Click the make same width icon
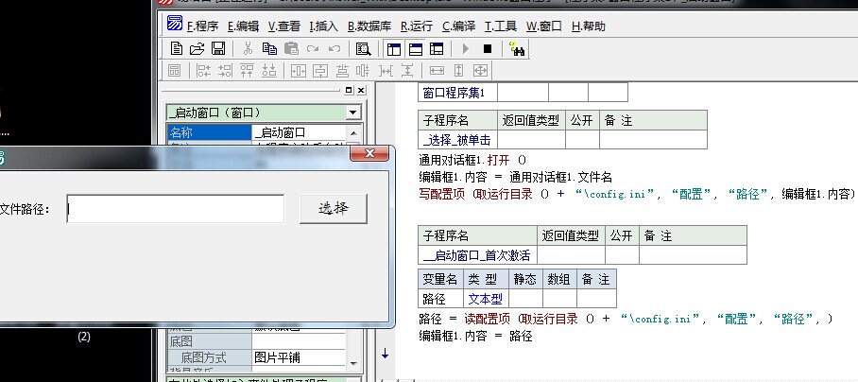858x382 pixels. (437, 70)
